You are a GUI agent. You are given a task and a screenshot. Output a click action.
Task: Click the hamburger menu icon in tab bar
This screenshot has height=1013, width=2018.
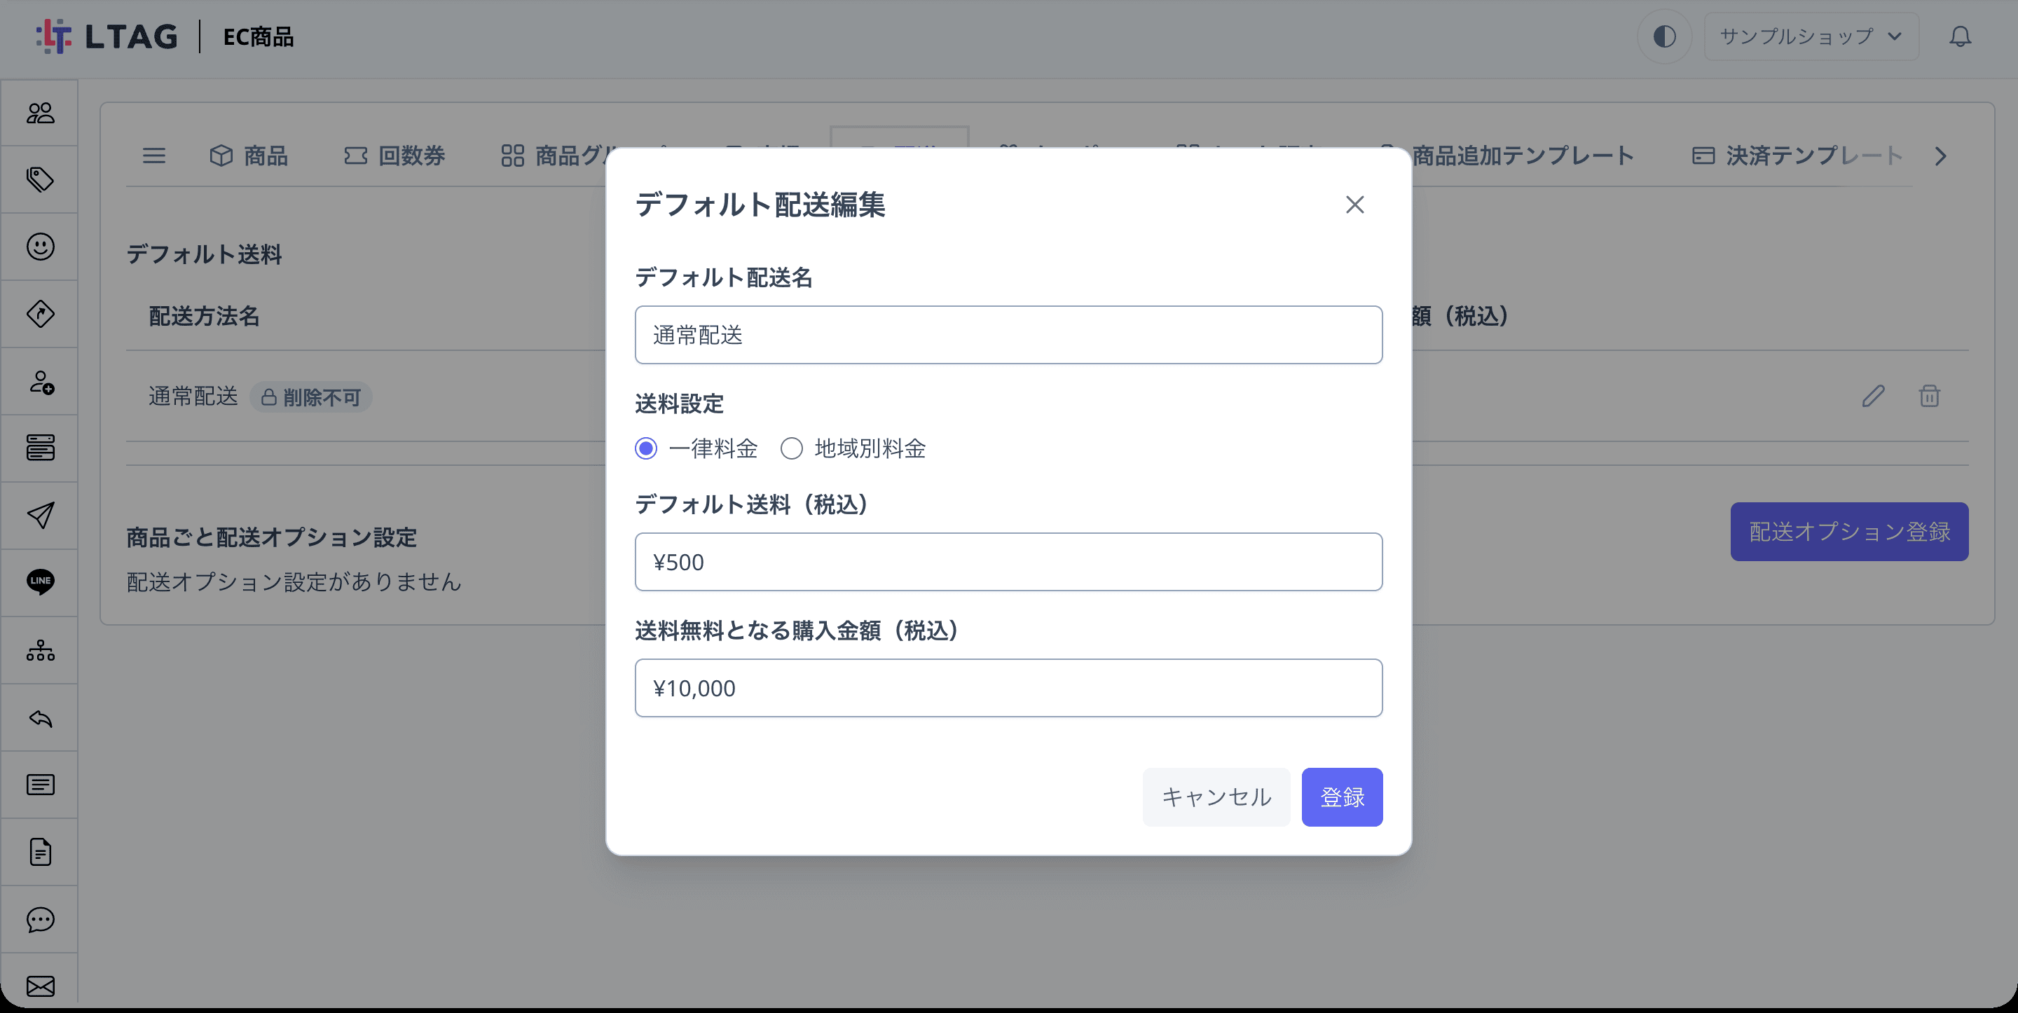pyautogui.click(x=153, y=156)
